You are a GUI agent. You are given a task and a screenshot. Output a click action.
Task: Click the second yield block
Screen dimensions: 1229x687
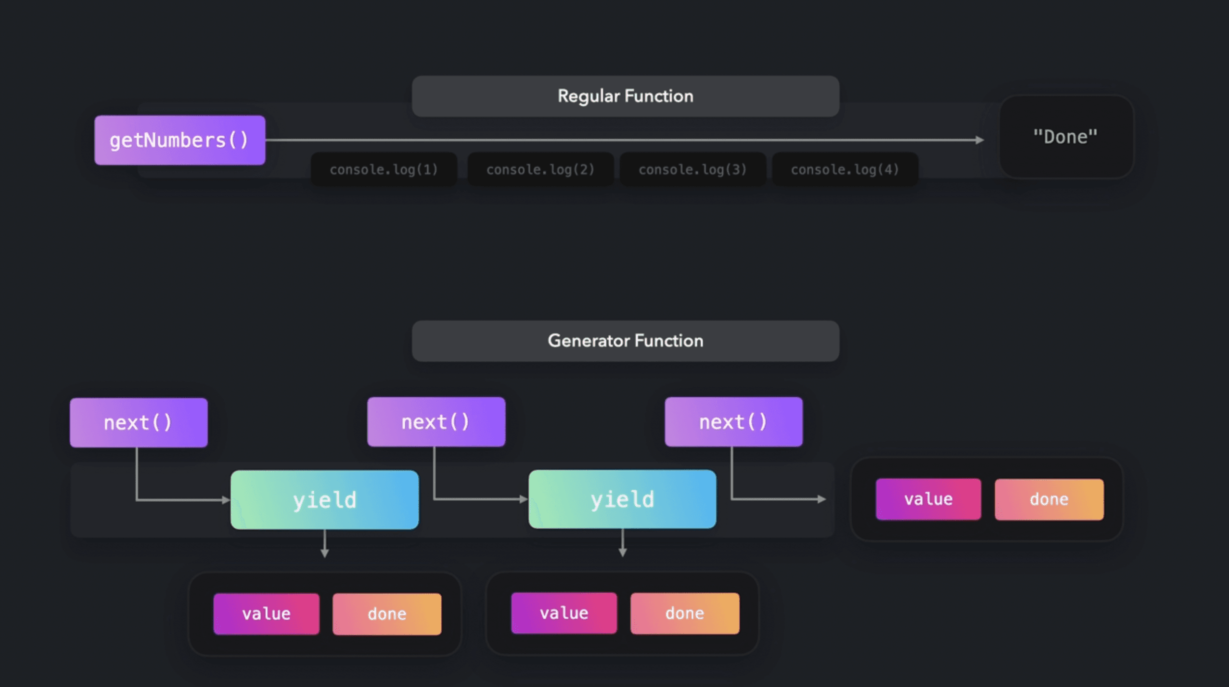tap(622, 499)
